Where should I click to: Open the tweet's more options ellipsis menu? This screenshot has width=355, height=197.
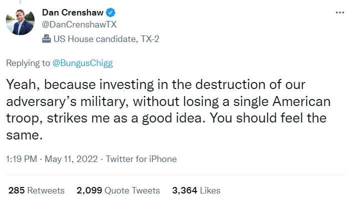tap(340, 12)
